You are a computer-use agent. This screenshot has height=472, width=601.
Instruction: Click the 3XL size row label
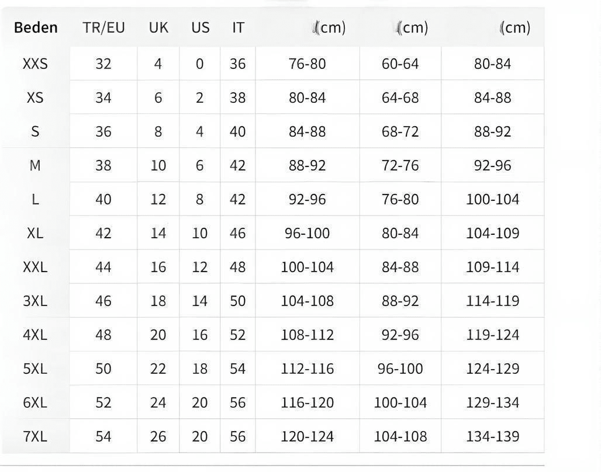pos(35,301)
